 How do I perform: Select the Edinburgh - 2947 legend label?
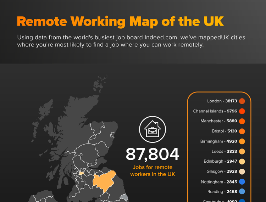217,161
